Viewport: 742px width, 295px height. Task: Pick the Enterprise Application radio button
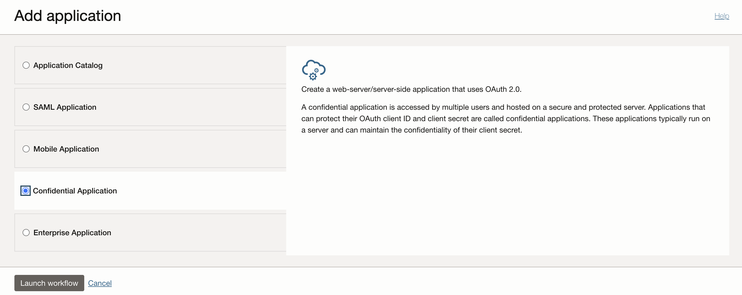(26, 233)
